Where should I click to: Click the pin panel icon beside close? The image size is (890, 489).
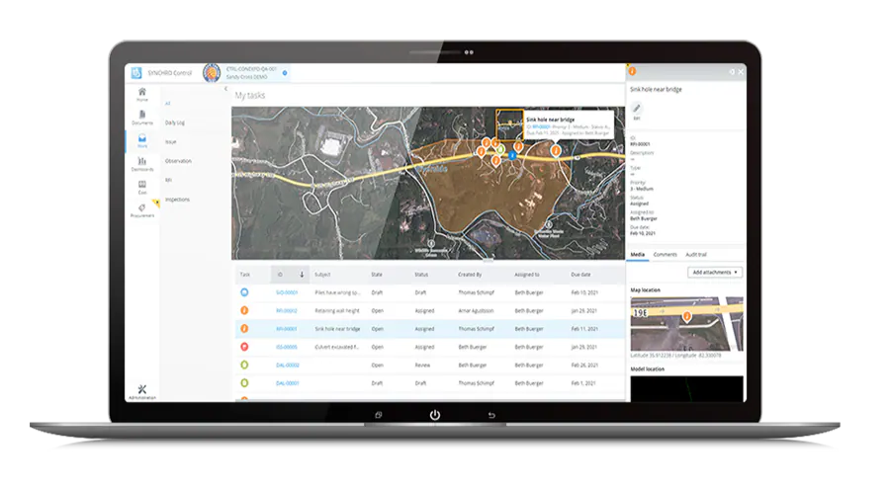pyautogui.click(x=732, y=71)
